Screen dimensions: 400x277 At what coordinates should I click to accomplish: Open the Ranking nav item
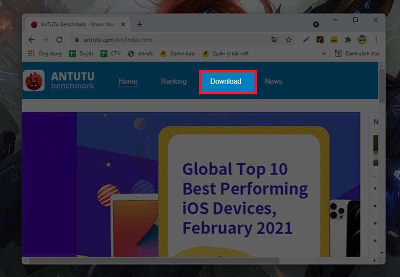coord(173,81)
